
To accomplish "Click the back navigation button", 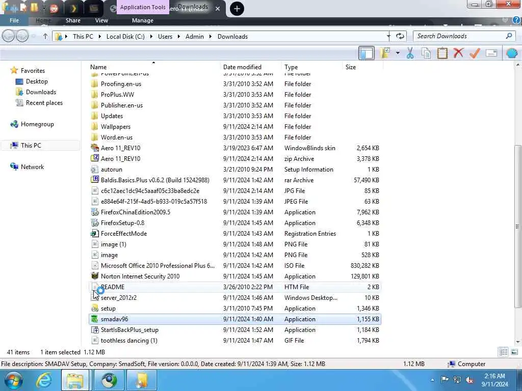I will click(9, 36).
